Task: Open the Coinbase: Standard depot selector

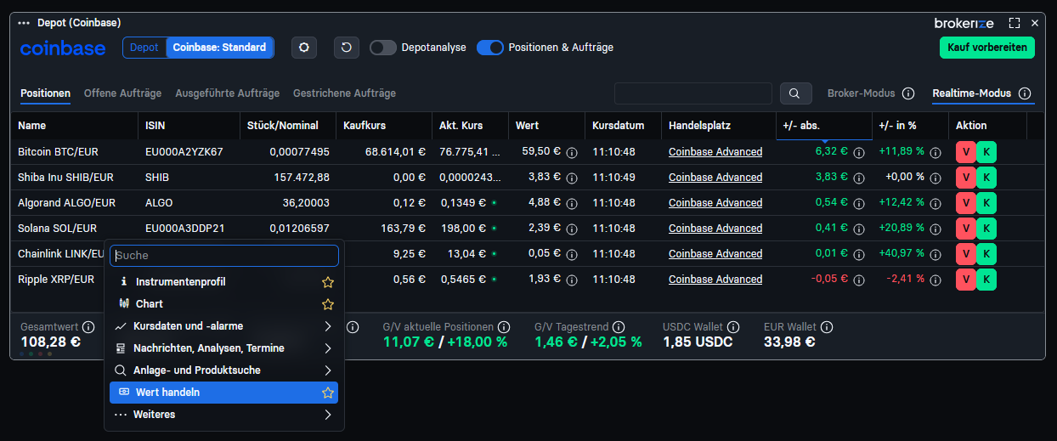Action: tap(220, 48)
